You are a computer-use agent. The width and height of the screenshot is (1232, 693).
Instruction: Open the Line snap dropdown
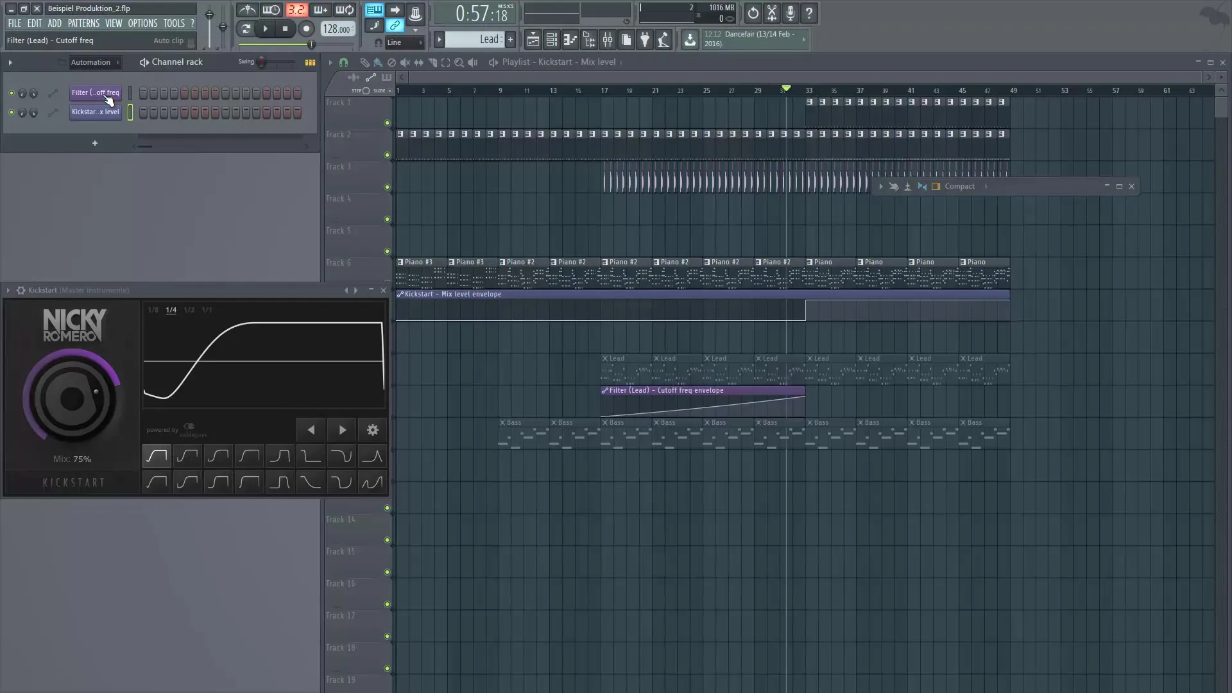tap(405, 42)
